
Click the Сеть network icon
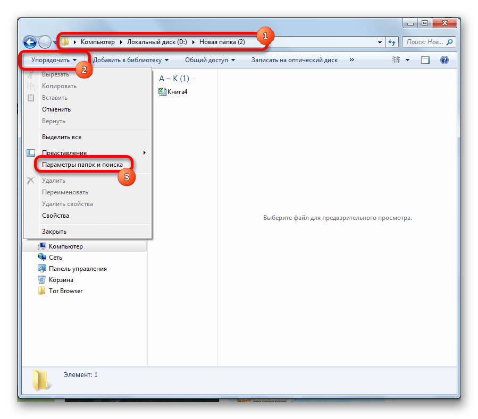42,258
